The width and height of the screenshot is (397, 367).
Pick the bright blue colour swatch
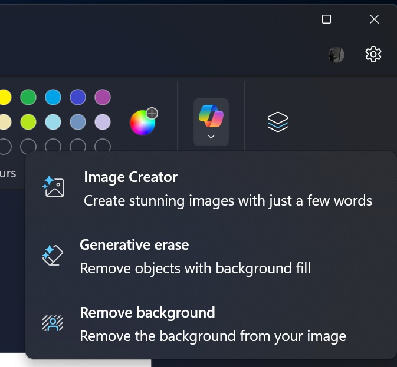53,97
